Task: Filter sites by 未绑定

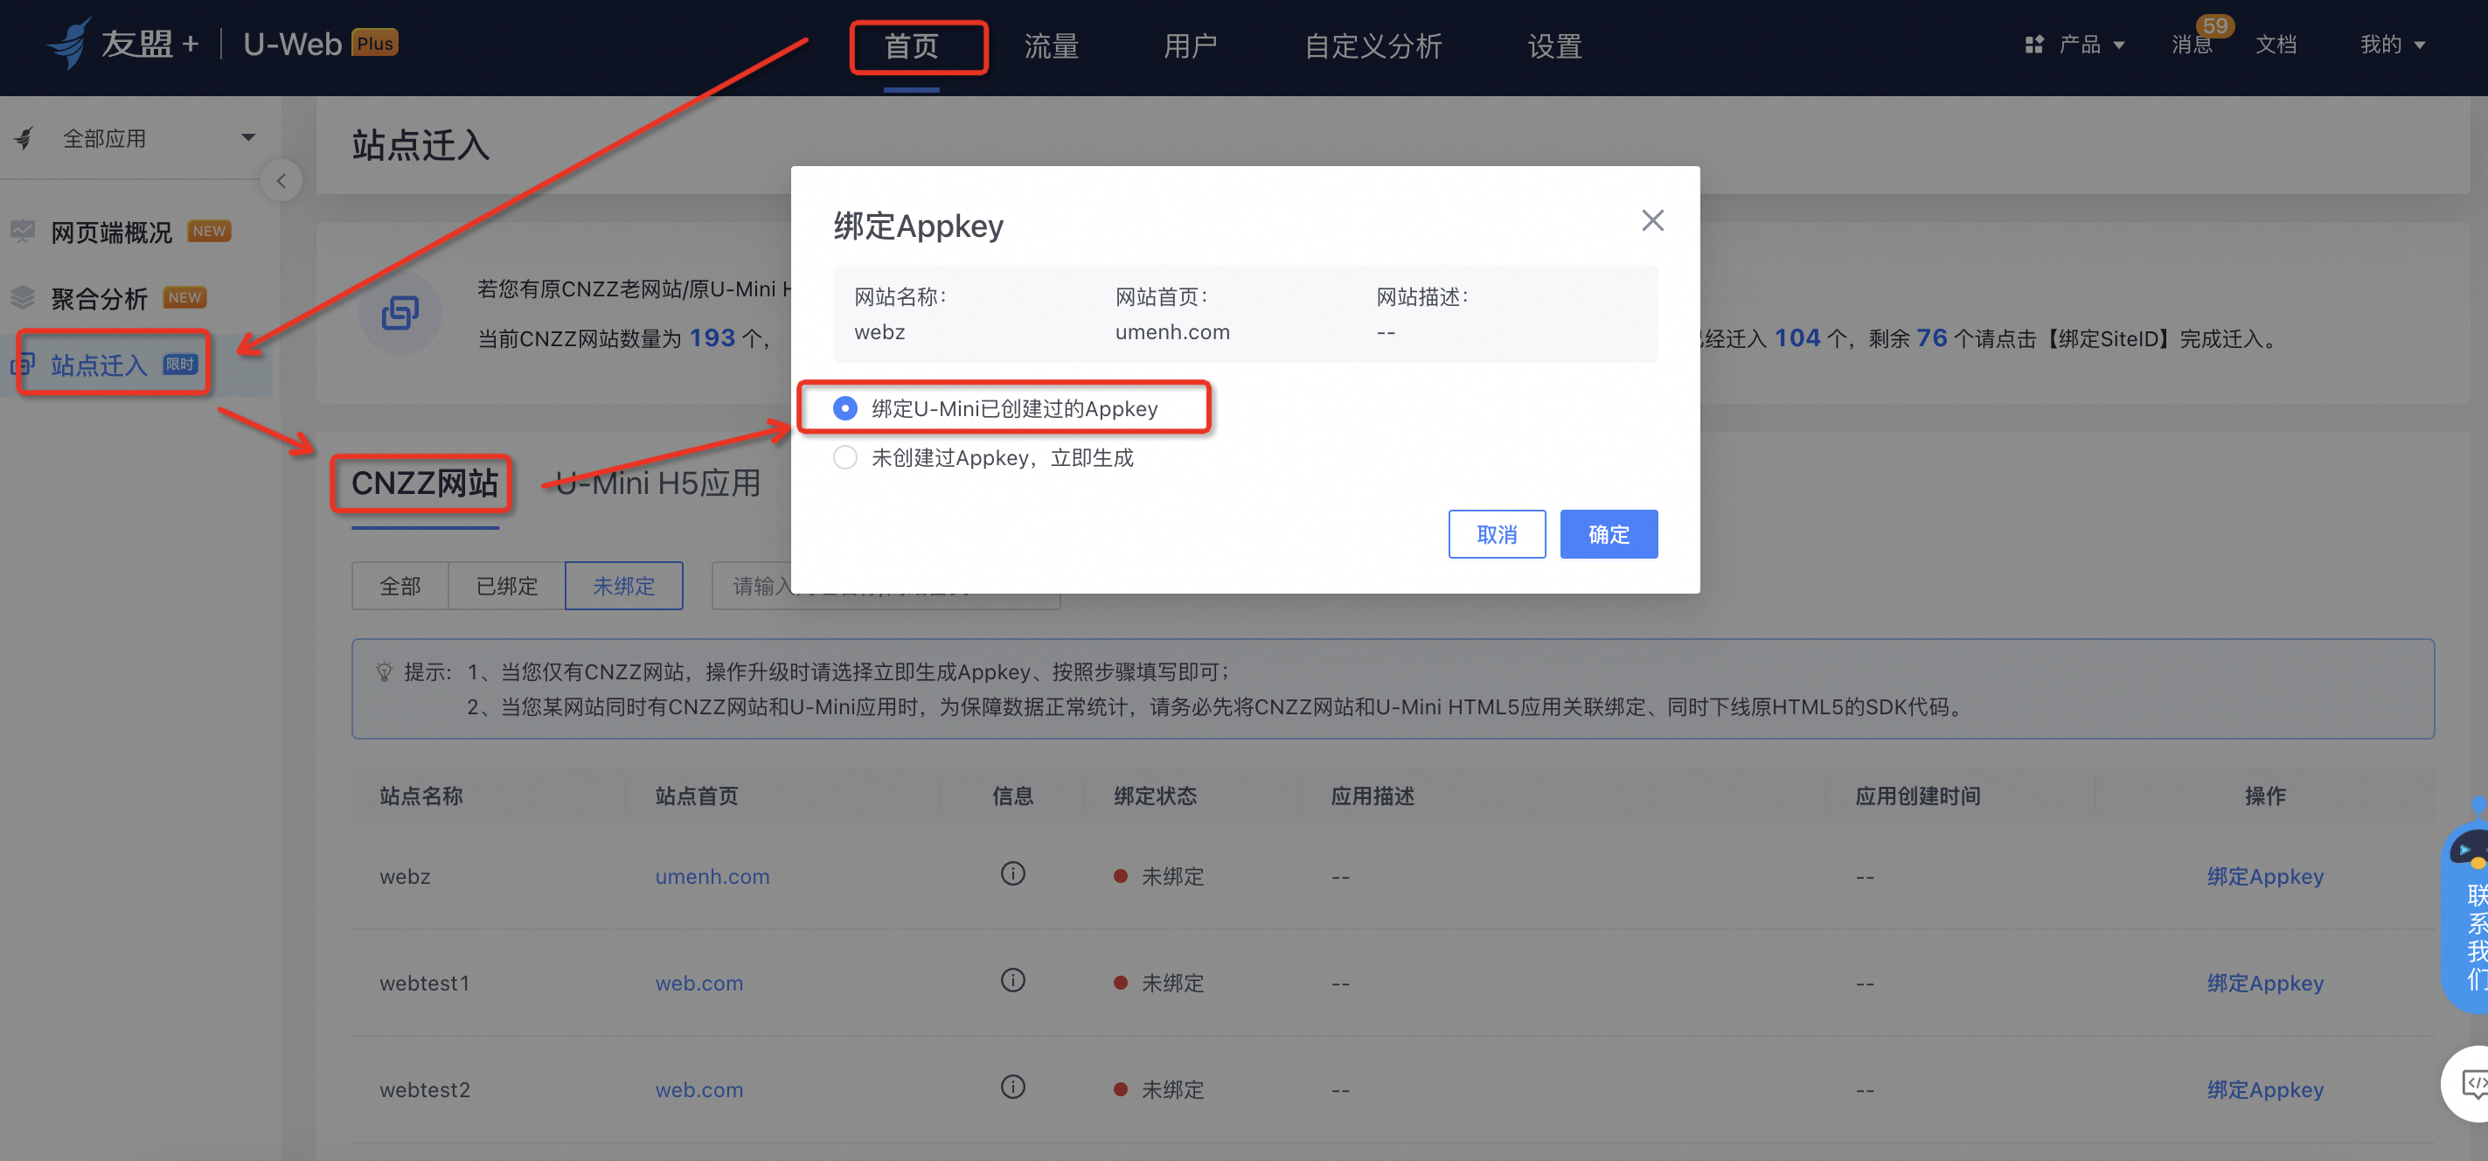Action: [624, 586]
